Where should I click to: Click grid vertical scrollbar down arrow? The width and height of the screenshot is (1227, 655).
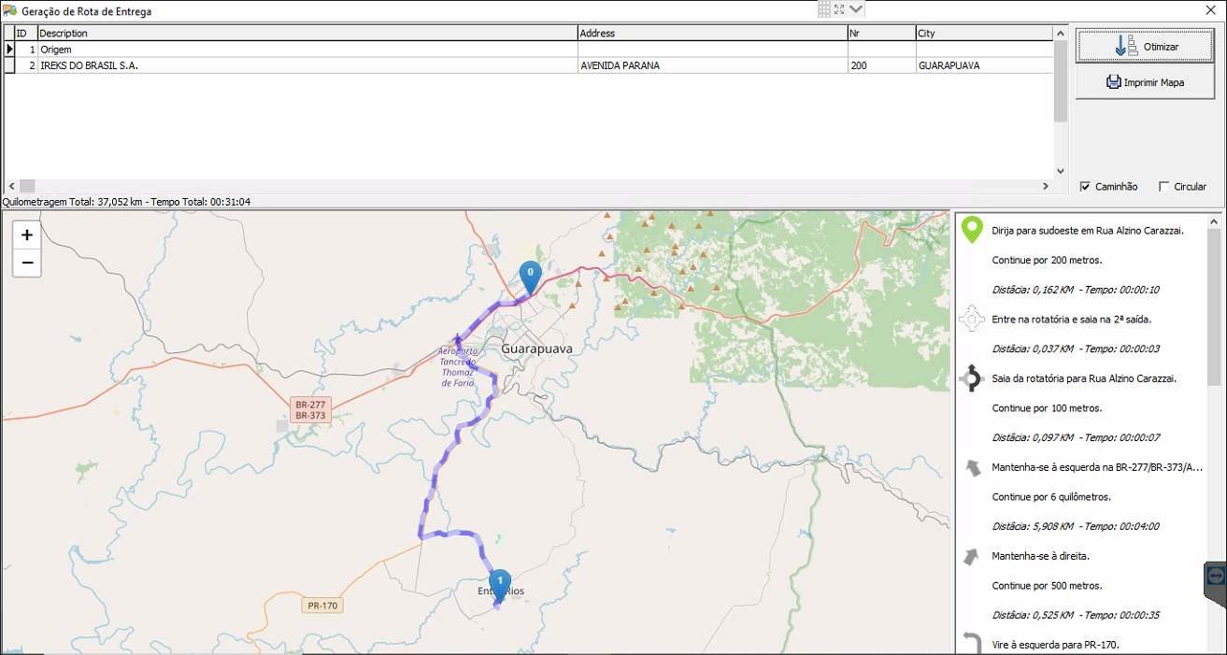pos(1061,171)
